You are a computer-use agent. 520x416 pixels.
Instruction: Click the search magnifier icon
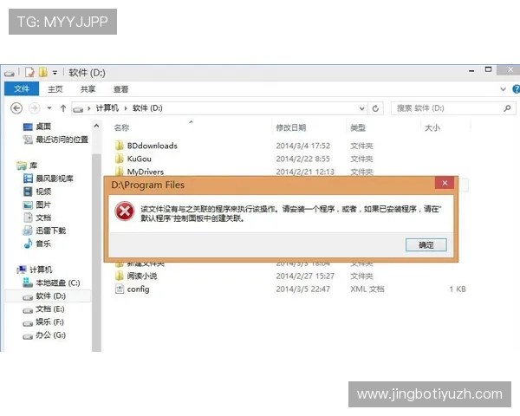coord(507,108)
